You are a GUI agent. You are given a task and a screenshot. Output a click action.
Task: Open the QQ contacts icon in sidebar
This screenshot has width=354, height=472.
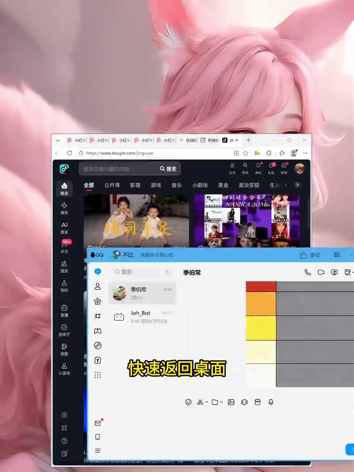point(98,286)
